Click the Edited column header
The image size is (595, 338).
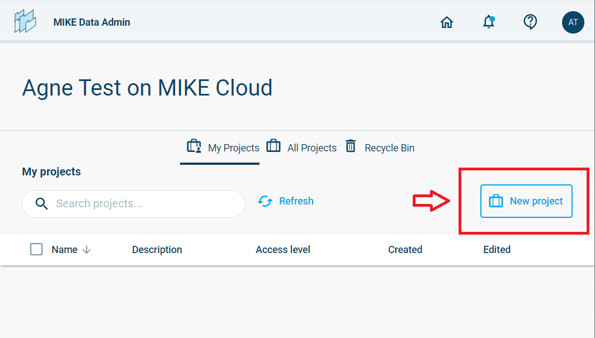(x=497, y=250)
